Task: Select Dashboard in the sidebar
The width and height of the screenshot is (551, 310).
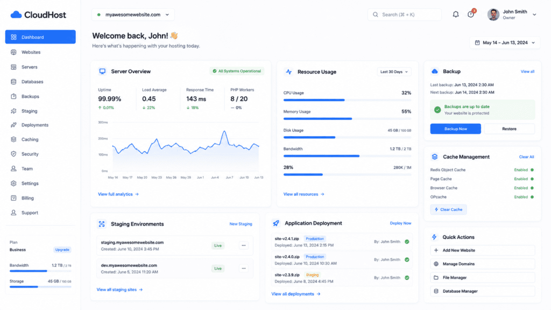Action: [40, 37]
